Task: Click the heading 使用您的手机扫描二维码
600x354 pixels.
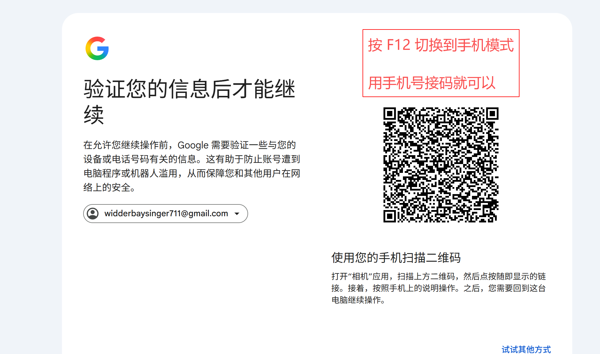Action: (396, 258)
